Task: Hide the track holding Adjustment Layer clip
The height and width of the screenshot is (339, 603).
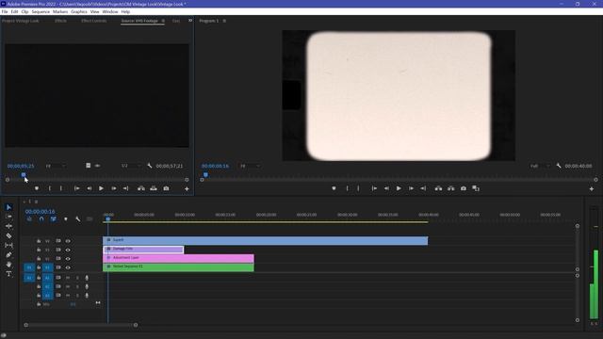Action: [68, 259]
